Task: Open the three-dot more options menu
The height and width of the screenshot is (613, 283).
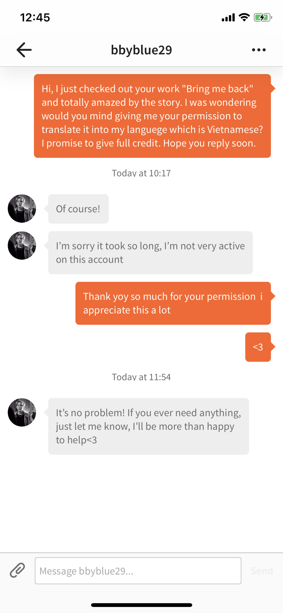Action: tap(258, 50)
